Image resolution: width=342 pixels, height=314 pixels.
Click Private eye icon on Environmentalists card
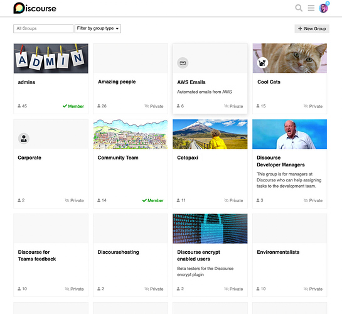pyautogui.click(x=306, y=289)
